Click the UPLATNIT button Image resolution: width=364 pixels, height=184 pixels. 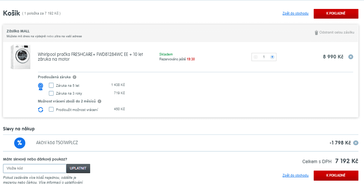click(x=78, y=168)
